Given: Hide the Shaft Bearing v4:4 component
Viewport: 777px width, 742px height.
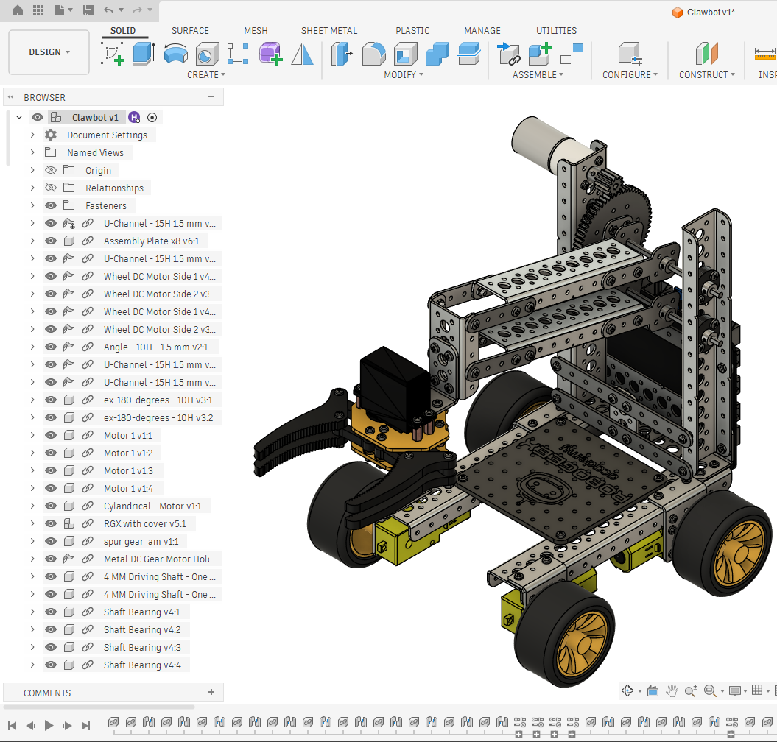Looking at the screenshot, I should click(51, 665).
